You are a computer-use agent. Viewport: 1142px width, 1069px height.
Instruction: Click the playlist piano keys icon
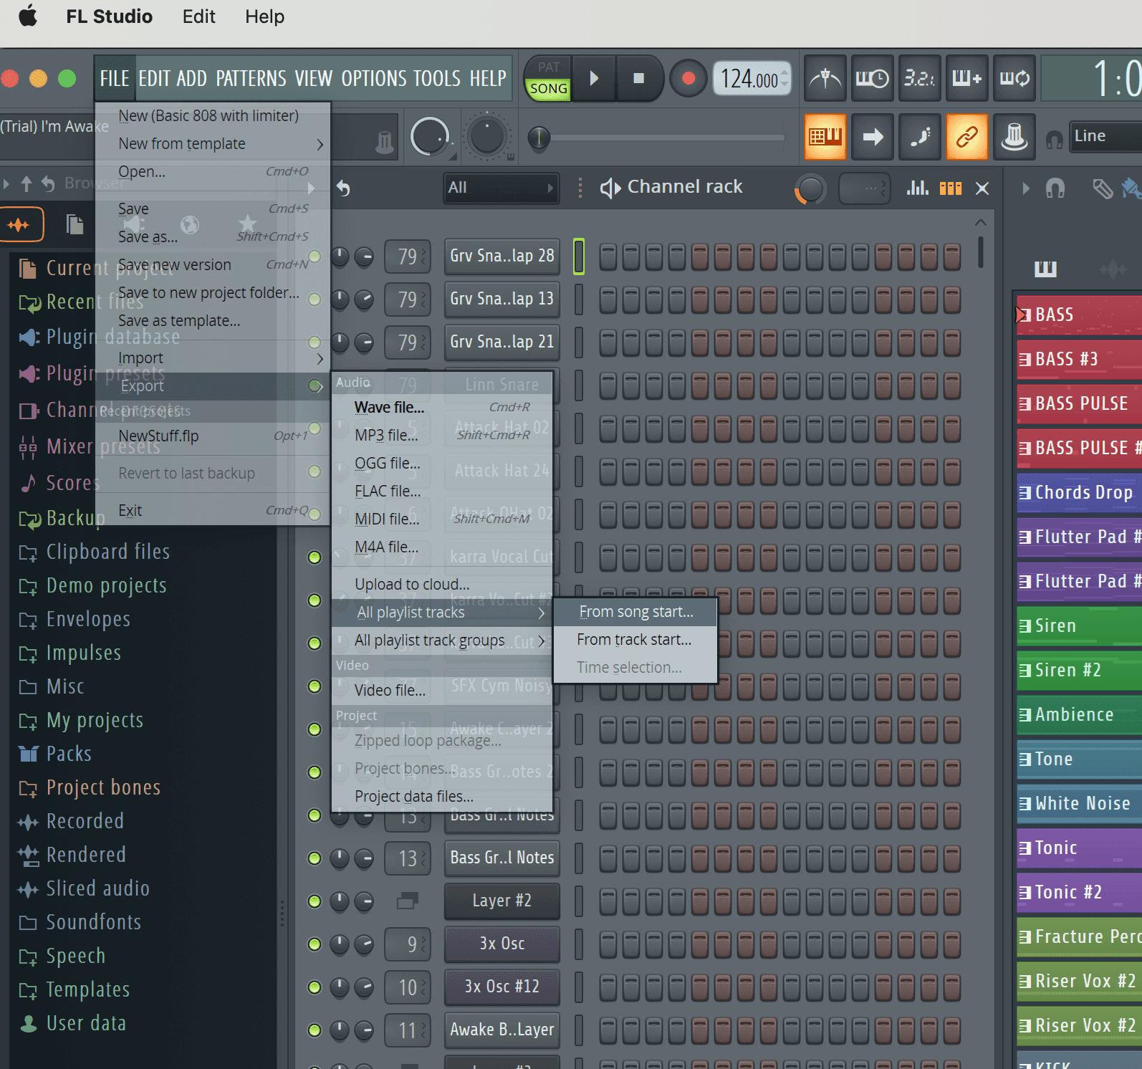[1045, 269]
